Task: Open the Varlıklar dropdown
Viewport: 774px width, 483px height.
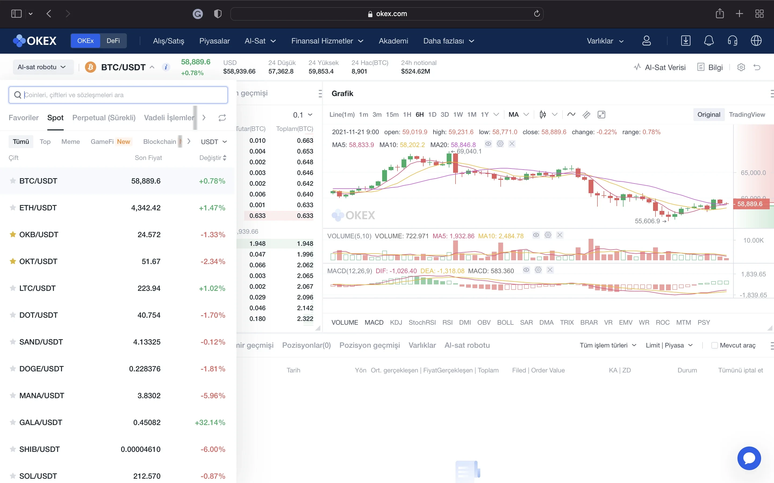Action: point(605,41)
